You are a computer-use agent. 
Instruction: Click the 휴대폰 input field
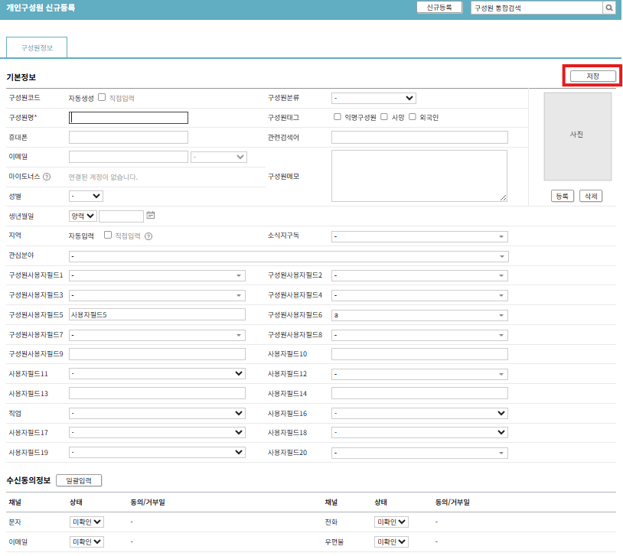(x=129, y=138)
